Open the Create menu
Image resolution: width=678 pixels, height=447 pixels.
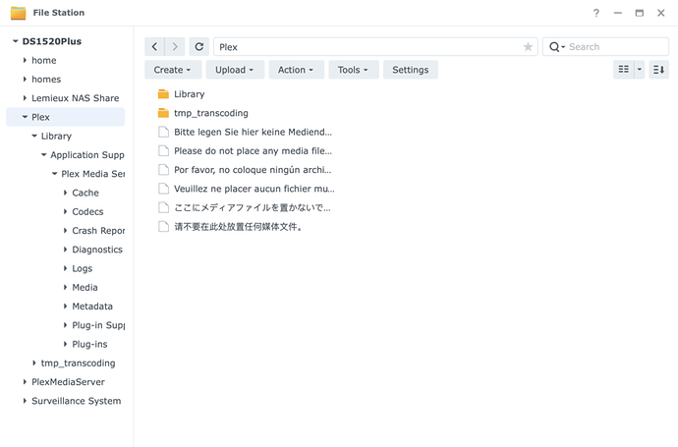tap(173, 70)
